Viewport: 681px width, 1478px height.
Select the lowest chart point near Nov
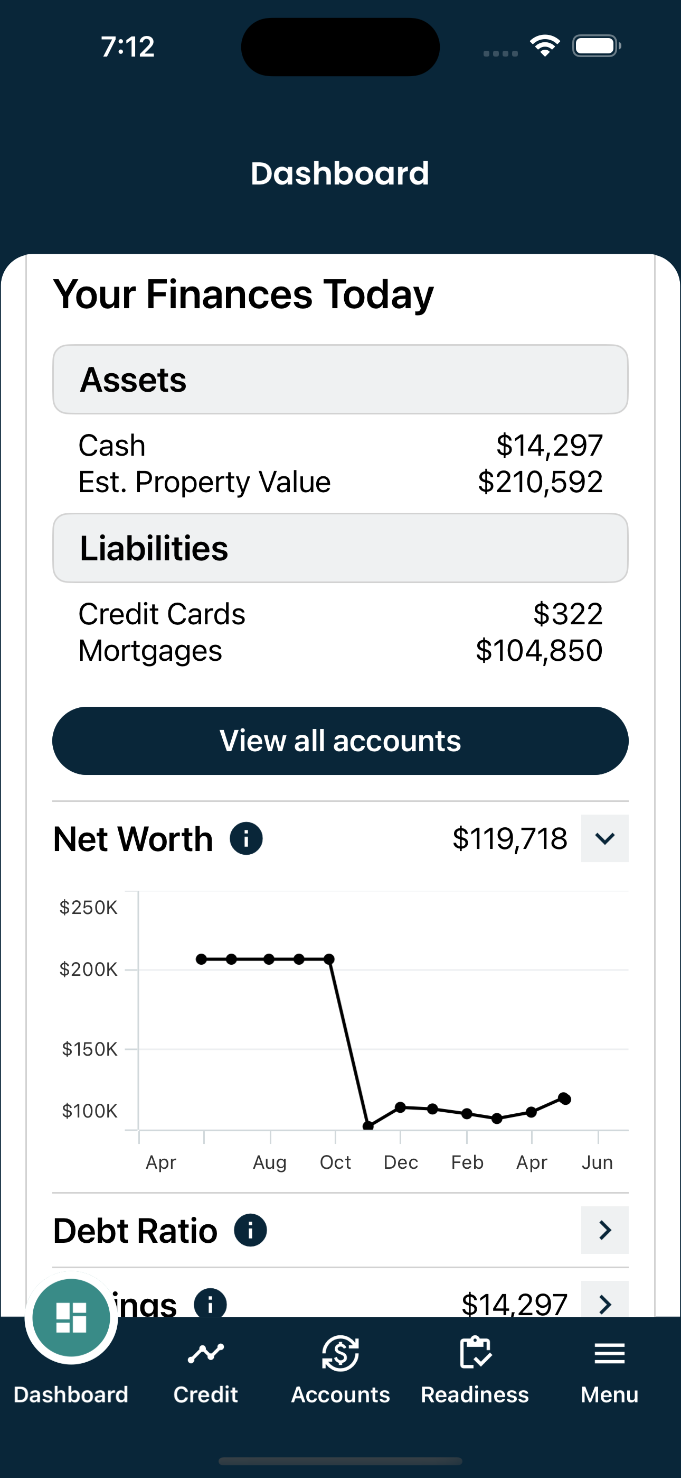pos(368,1126)
